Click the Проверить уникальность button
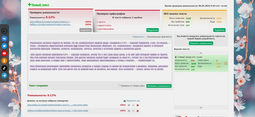Image resolution: width=255 pixels, height=117 pixels. 159,86
